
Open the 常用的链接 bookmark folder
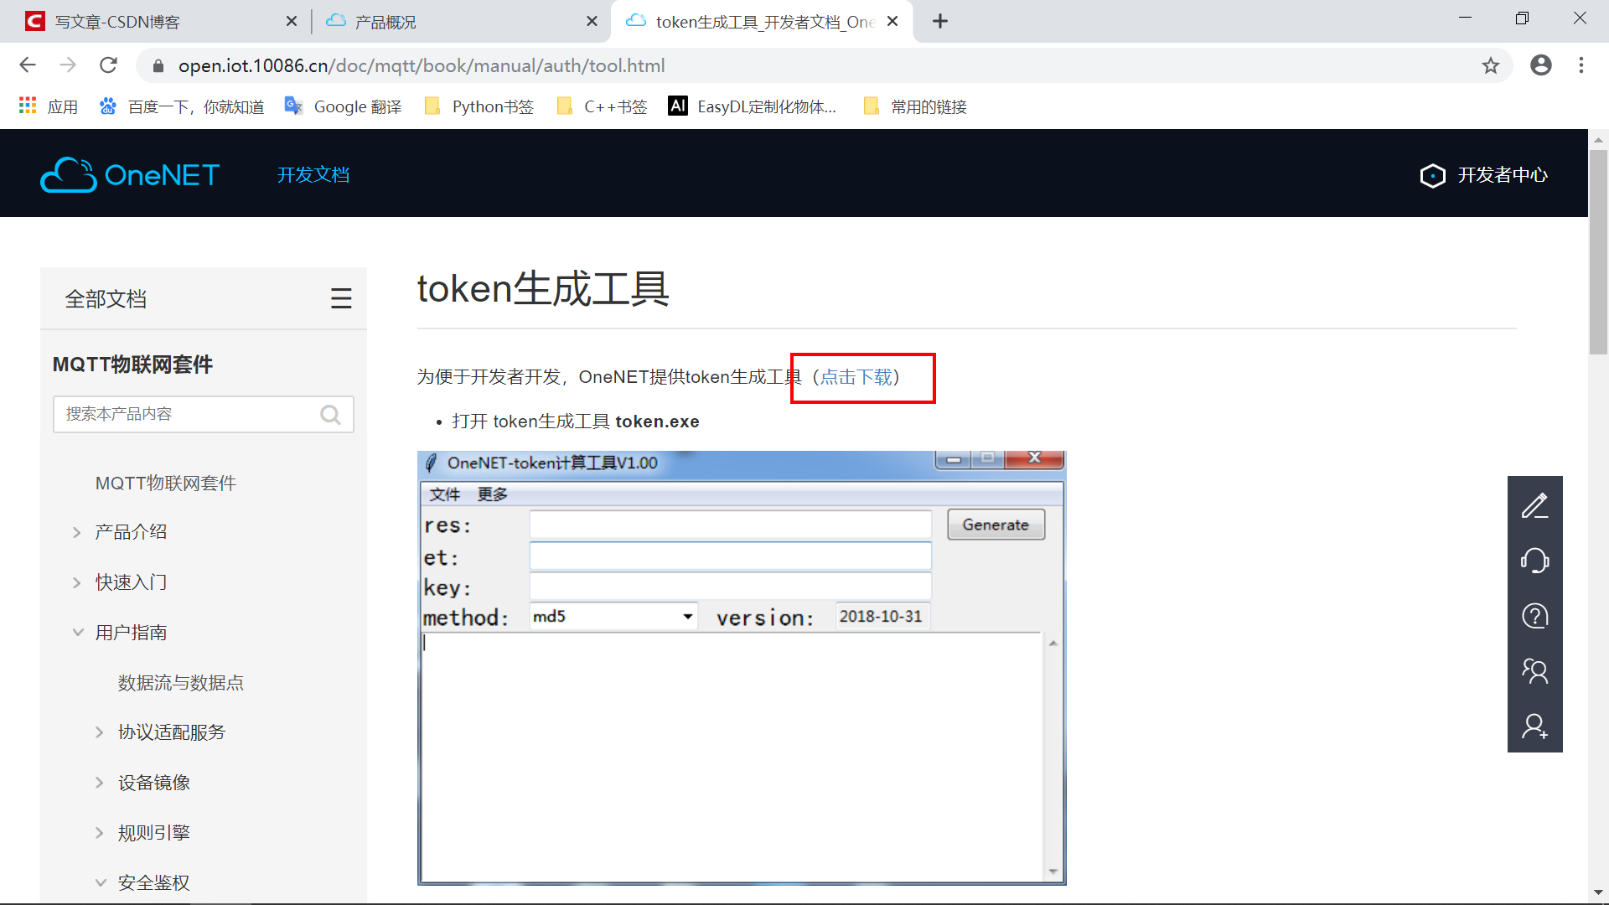tap(915, 106)
